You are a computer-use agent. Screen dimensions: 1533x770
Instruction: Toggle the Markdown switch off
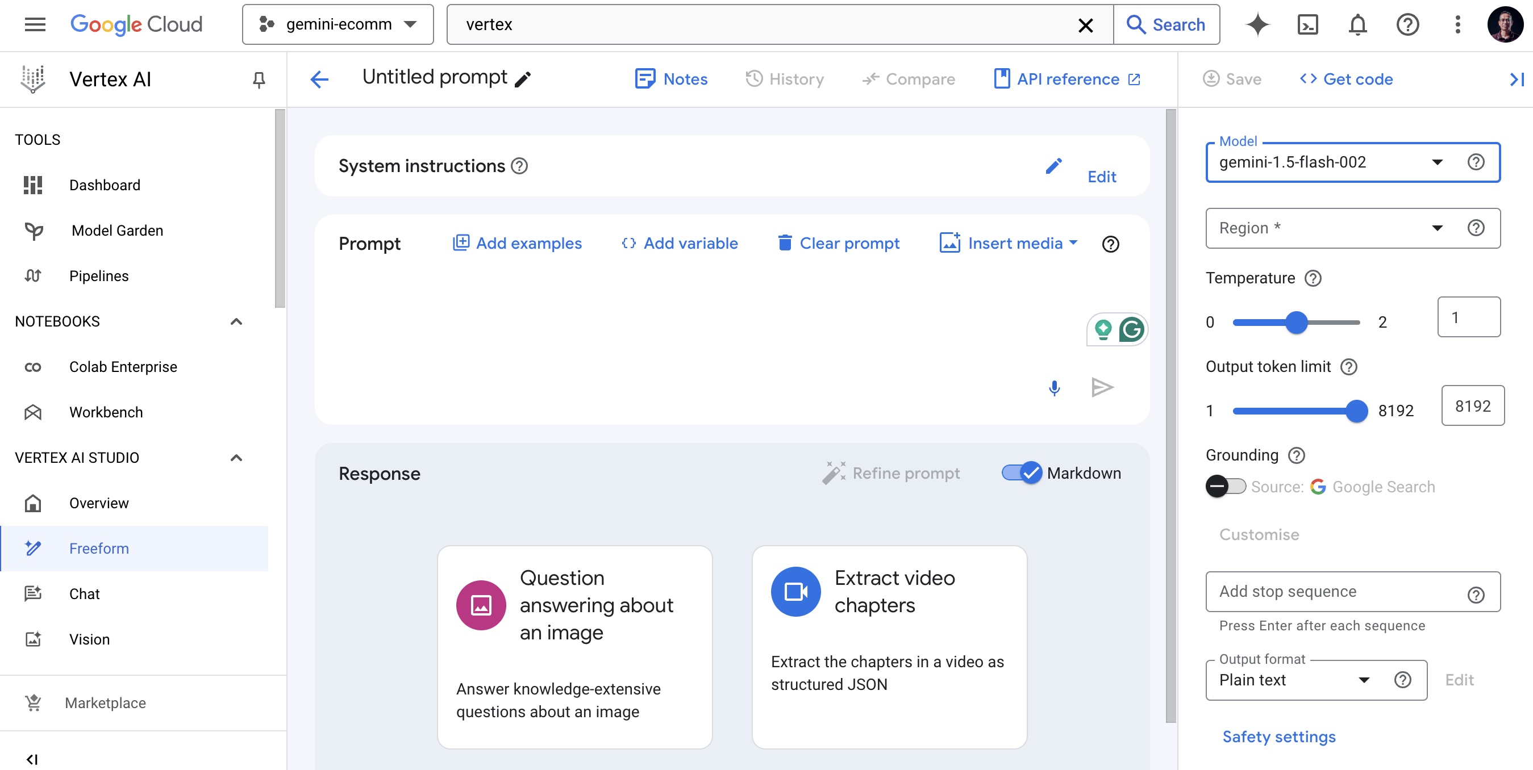coord(1022,473)
